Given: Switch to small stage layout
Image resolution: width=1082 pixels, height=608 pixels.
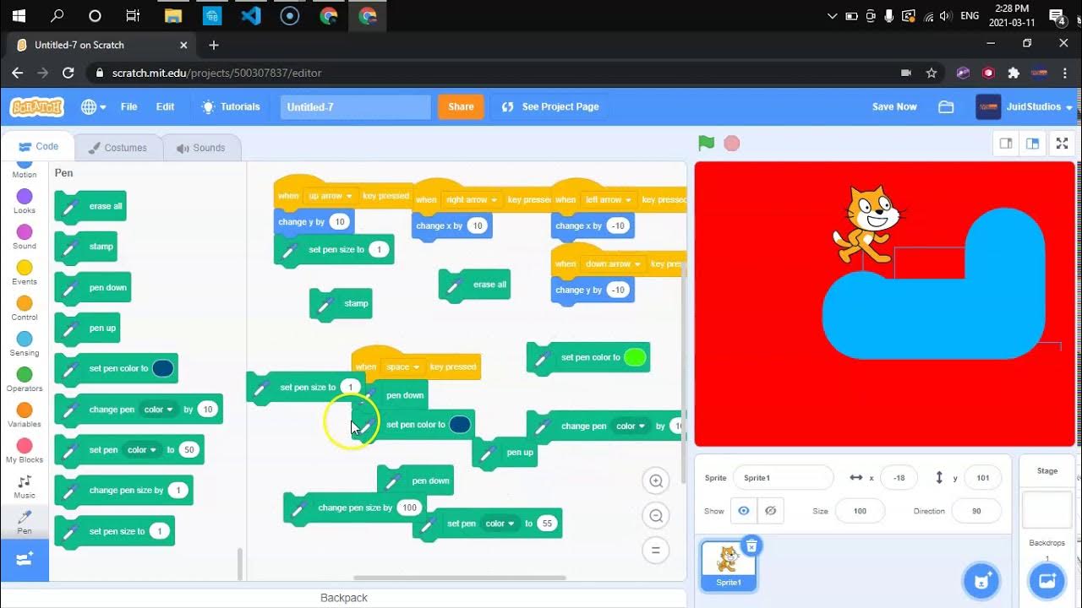Looking at the screenshot, I should tap(1005, 144).
